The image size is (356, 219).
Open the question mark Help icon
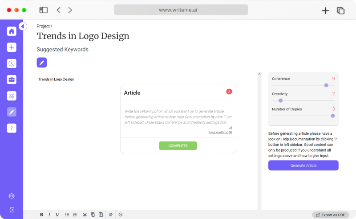click(x=12, y=128)
